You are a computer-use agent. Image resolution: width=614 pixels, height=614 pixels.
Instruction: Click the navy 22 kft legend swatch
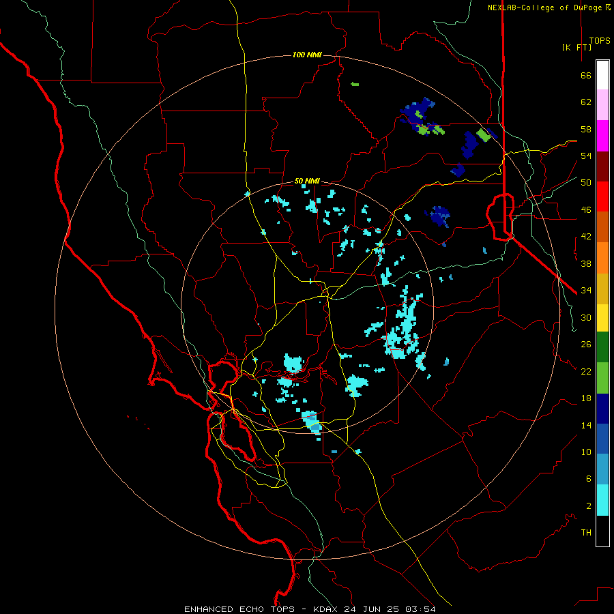click(602, 409)
